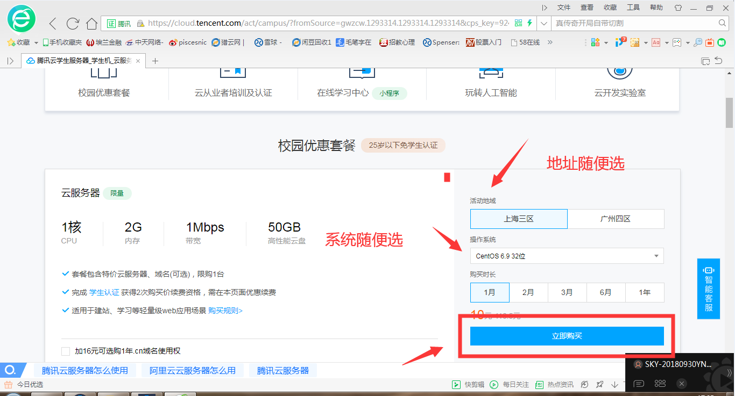735x396 pixels.
Task: Open the 文件 menu
Action: [564, 8]
